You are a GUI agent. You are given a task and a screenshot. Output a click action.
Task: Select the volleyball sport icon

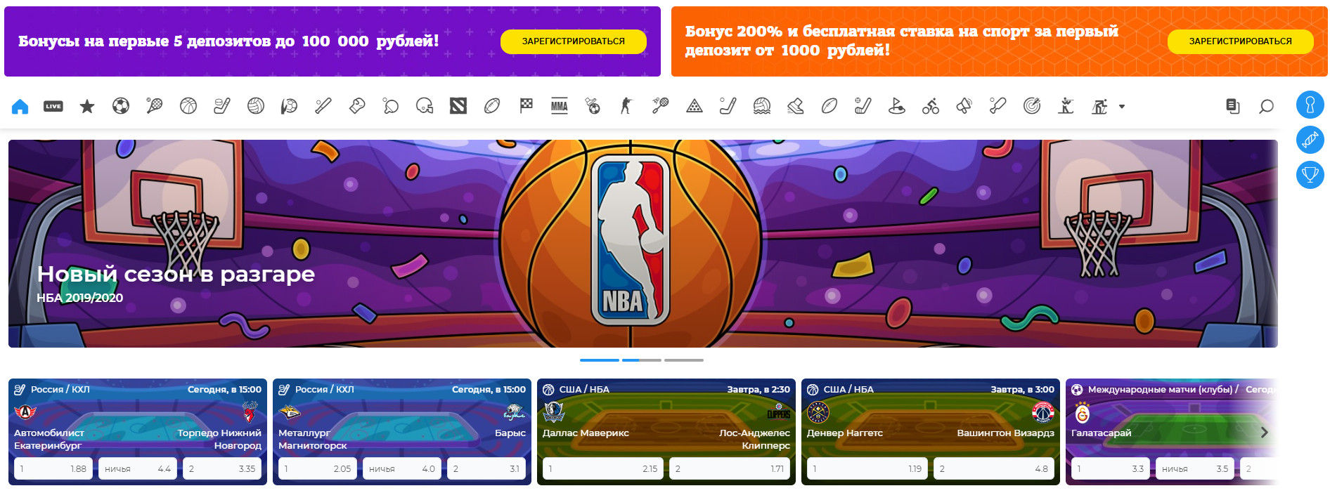256,106
